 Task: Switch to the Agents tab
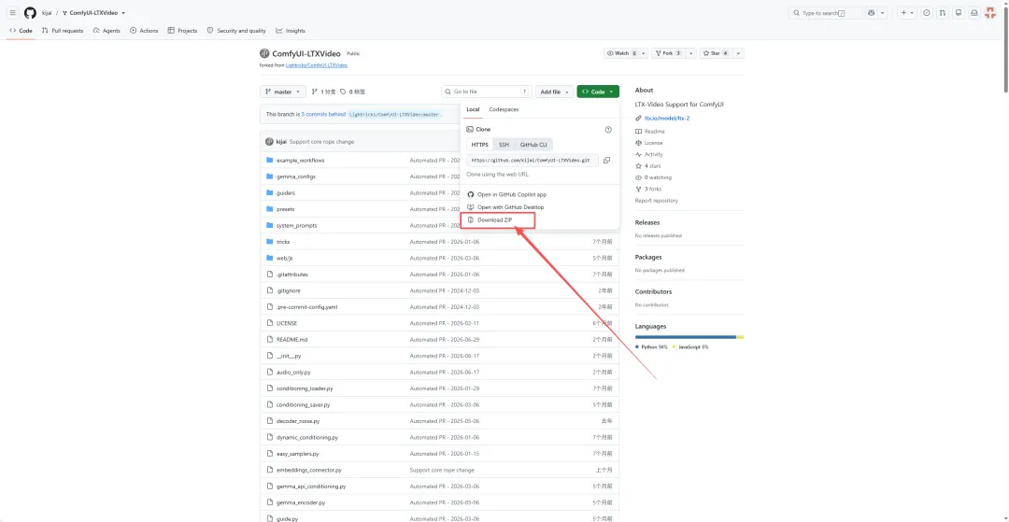pos(107,30)
